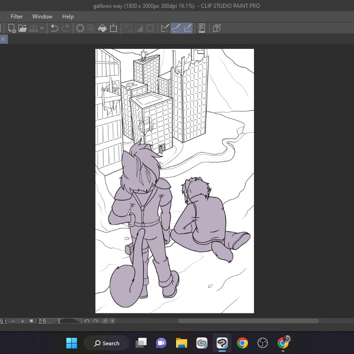
Task: Open the smartphone connection icon
Action: click(x=202, y=28)
